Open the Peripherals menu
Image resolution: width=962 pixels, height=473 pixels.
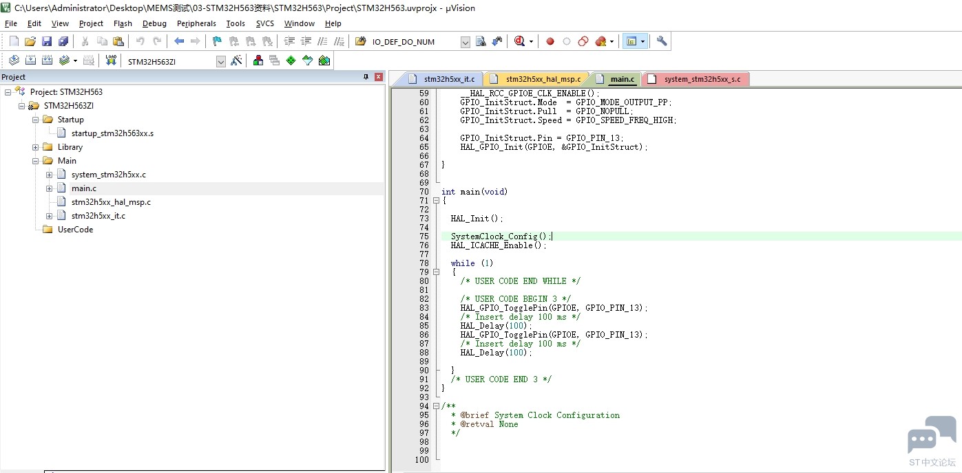coord(196,23)
